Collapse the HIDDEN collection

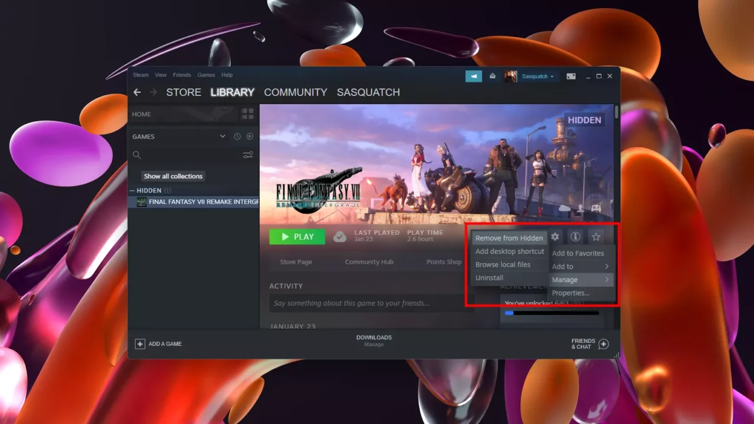tap(133, 191)
